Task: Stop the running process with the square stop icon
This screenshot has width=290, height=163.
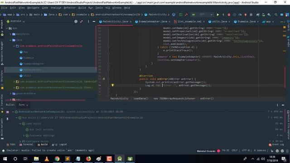Action: pyautogui.click(x=251, y=14)
